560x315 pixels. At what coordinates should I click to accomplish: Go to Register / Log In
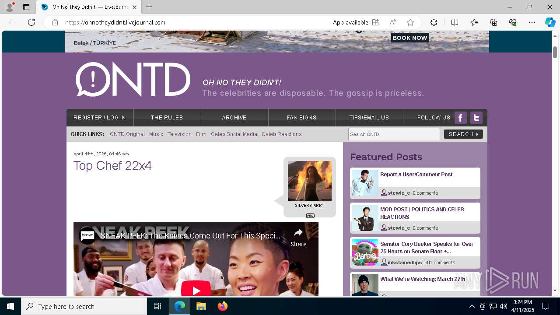[x=100, y=118]
